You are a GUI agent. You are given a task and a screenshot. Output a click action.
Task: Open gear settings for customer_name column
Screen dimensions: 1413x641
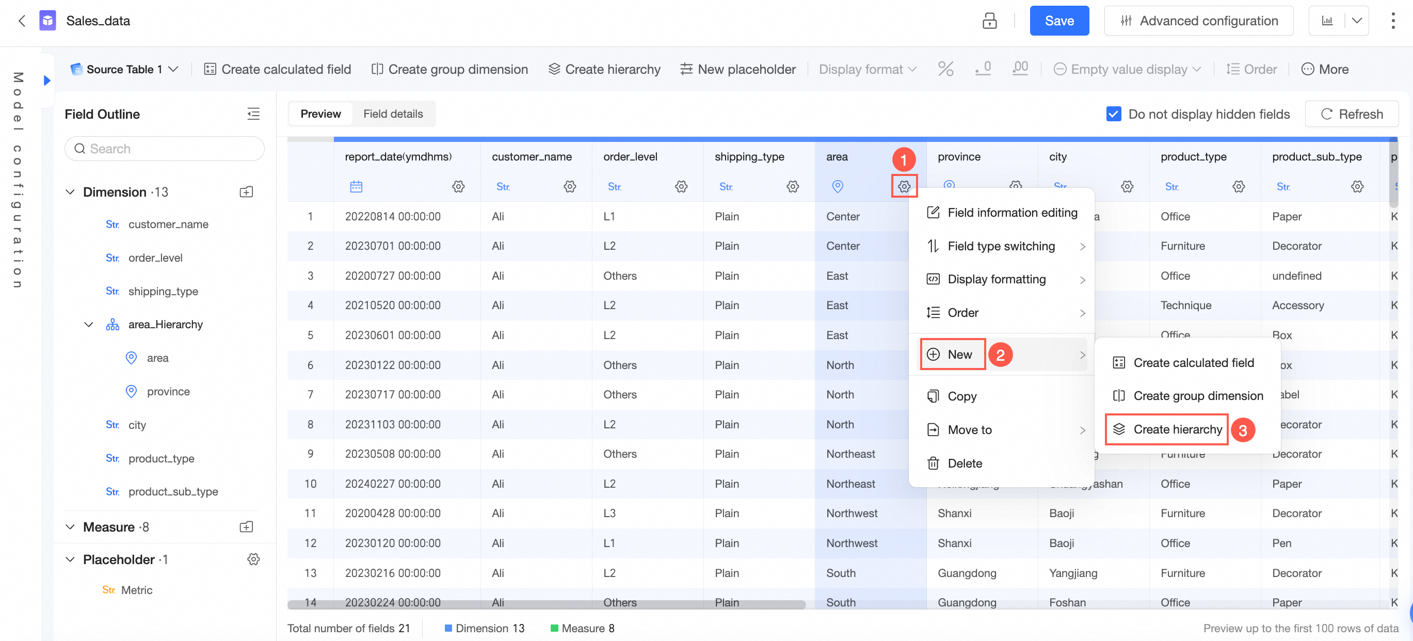[569, 186]
